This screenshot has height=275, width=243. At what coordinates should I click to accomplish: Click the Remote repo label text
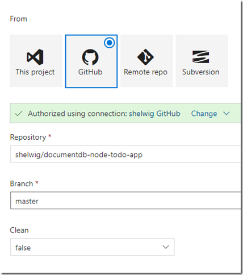[145, 72]
